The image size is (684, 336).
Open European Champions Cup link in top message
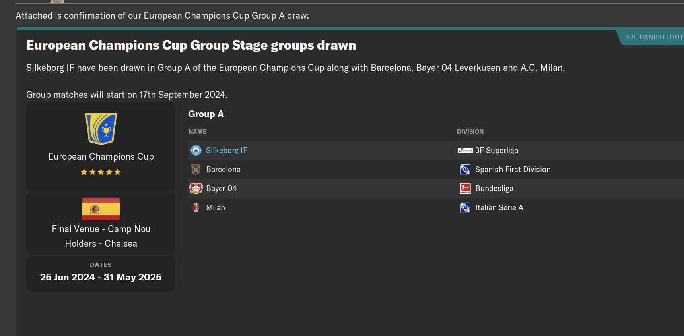tap(196, 16)
